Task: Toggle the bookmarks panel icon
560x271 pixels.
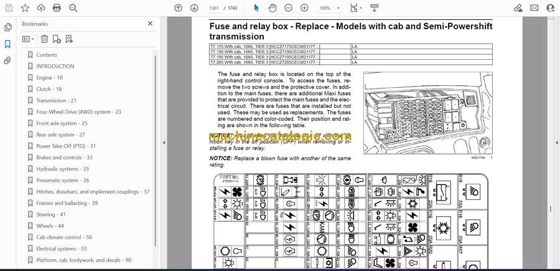Action: (x=7, y=44)
